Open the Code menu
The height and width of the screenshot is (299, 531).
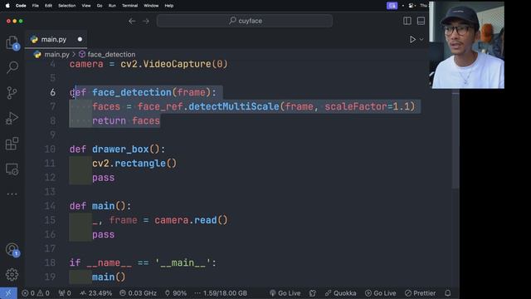tap(21, 6)
